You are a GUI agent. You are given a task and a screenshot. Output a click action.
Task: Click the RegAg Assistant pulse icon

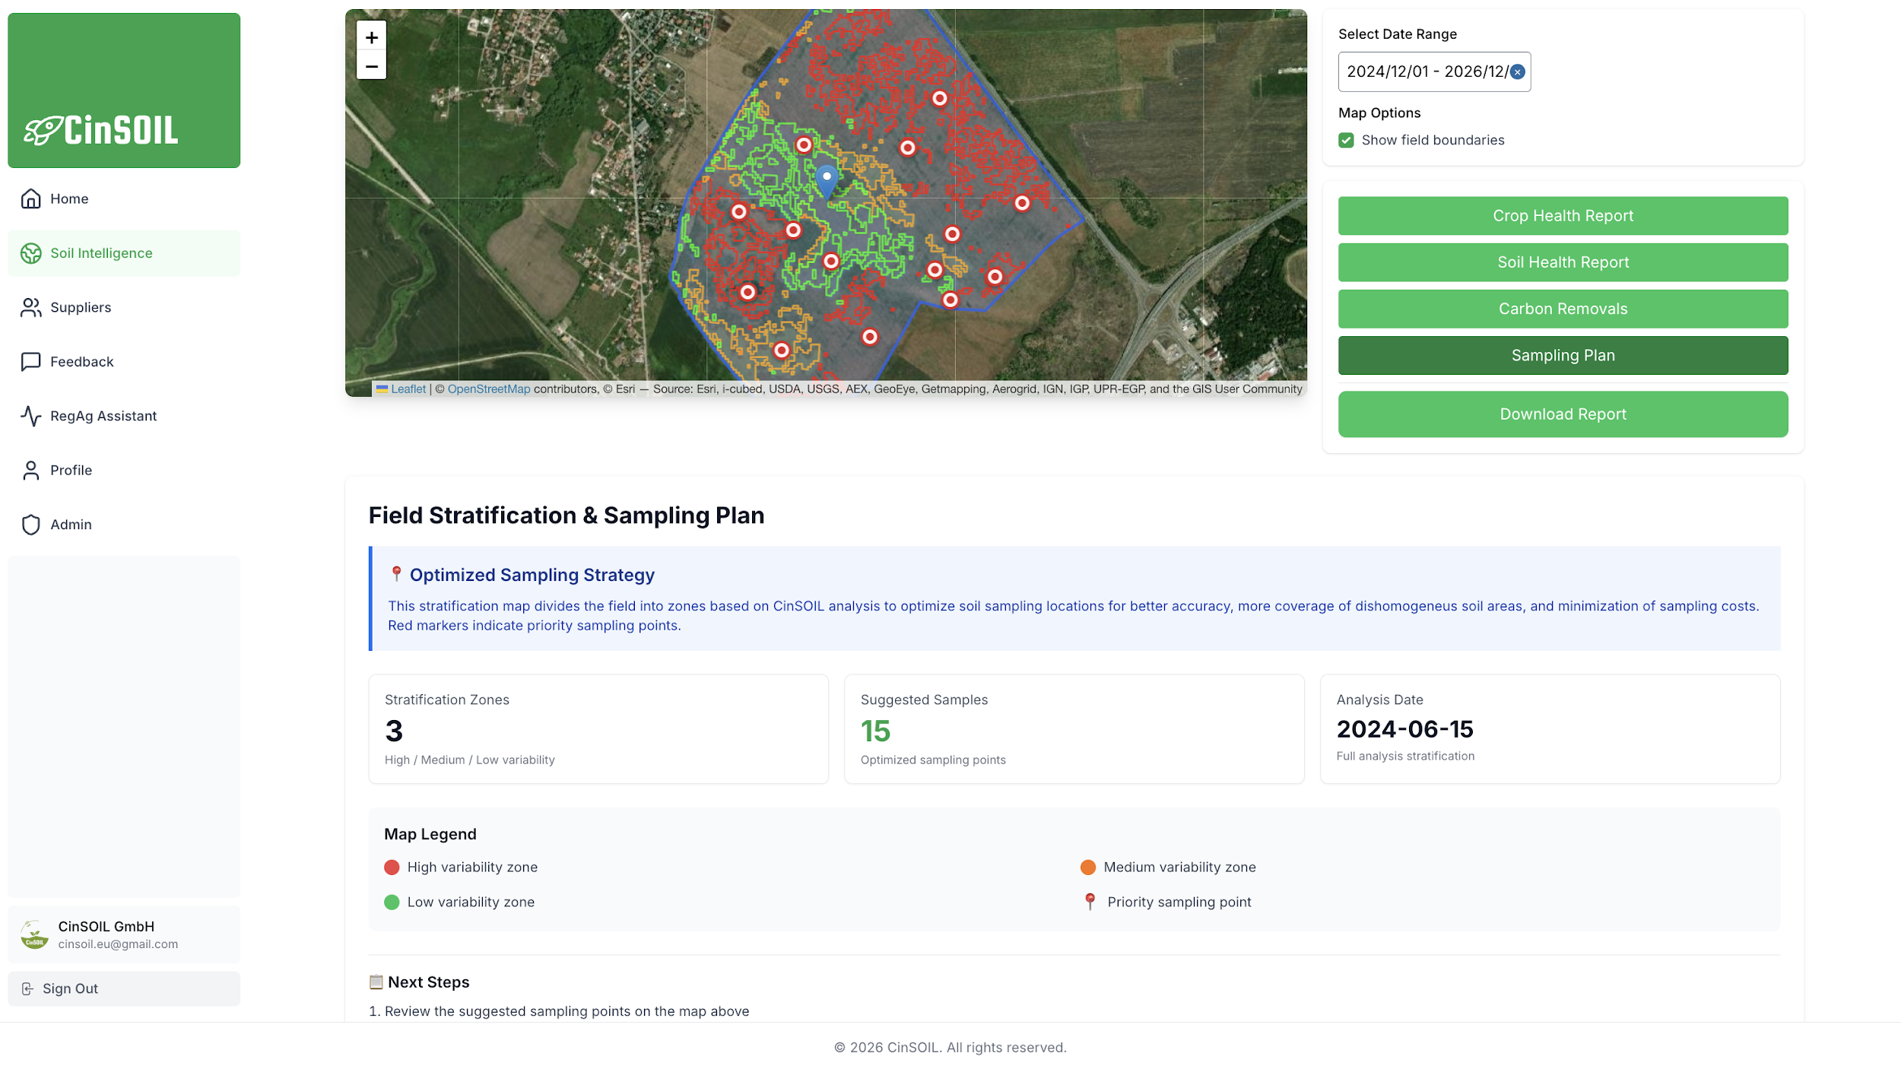pos(30,416)
